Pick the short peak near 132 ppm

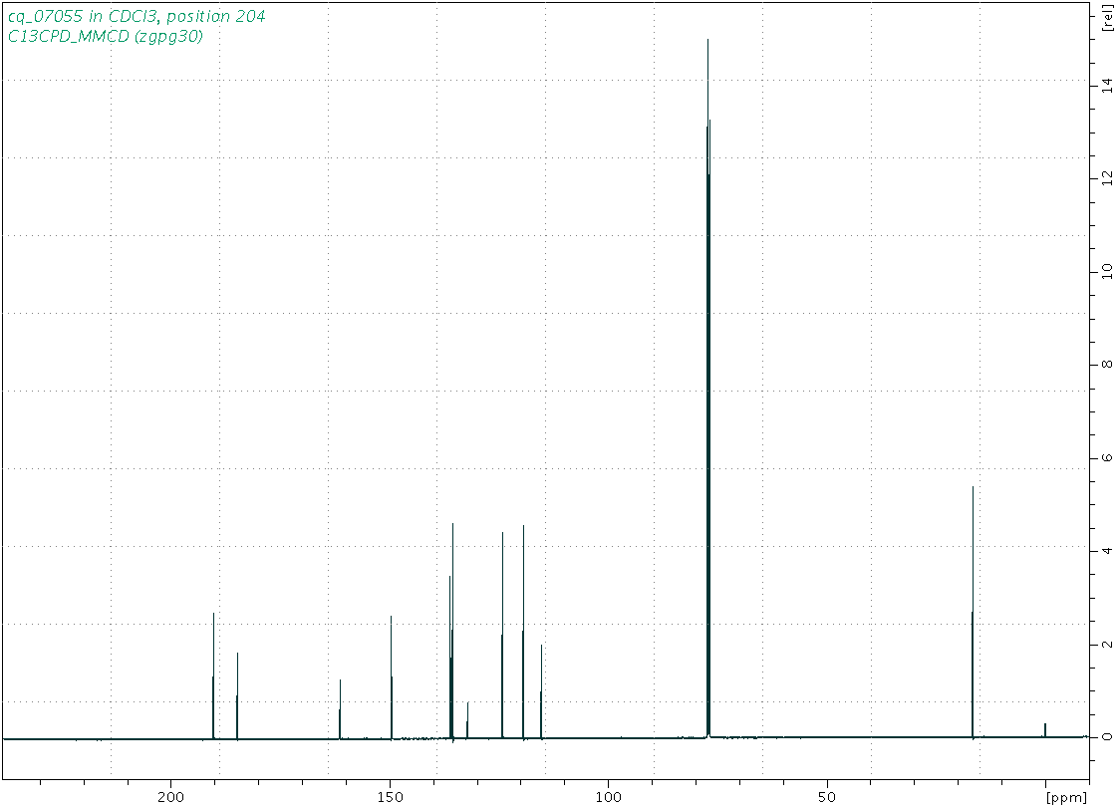pyautogui.click(x=467, y=720)
